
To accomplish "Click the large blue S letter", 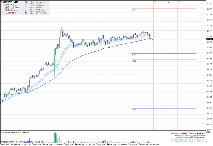I will [26, 2].
